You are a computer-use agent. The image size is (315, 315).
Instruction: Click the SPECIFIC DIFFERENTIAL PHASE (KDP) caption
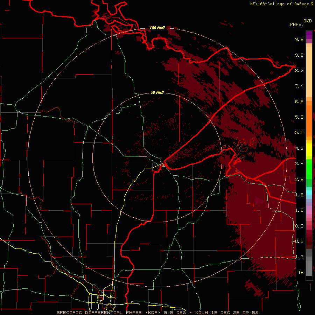109,313
